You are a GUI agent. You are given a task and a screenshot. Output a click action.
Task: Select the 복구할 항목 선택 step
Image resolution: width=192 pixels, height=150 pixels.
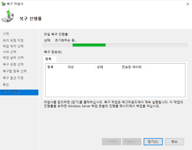click(x=14, y=71)
